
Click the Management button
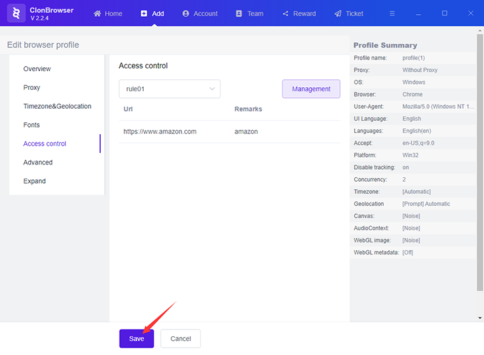[311, 89]
